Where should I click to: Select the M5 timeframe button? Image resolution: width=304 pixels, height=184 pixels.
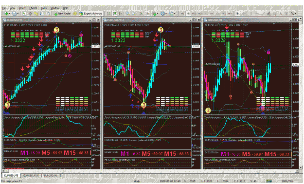[188, 14]
